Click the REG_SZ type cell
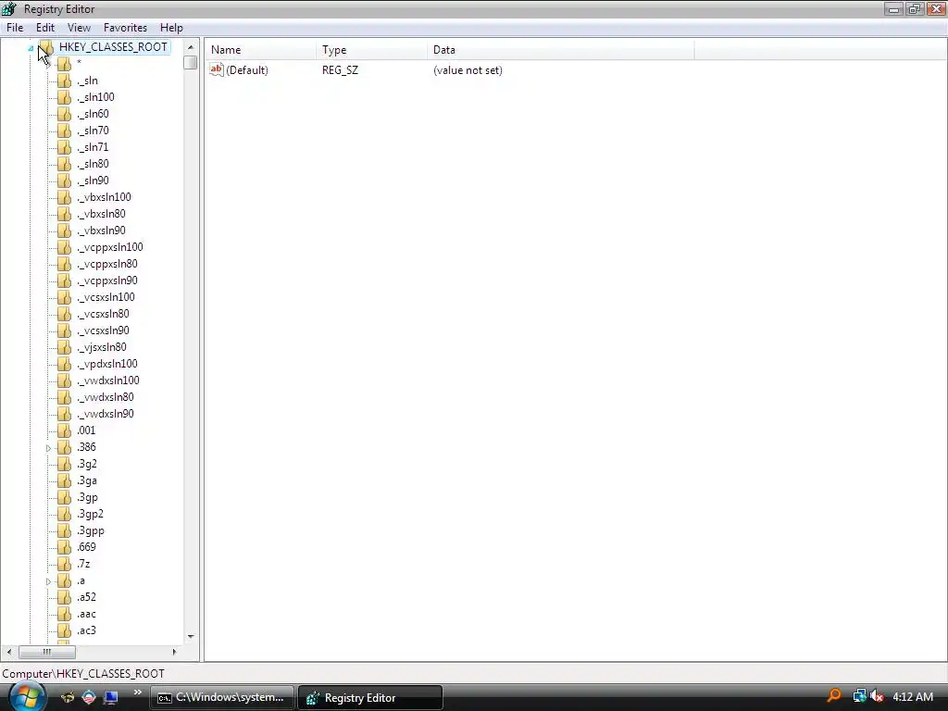The image size is (948, 711). coord(340,70)
